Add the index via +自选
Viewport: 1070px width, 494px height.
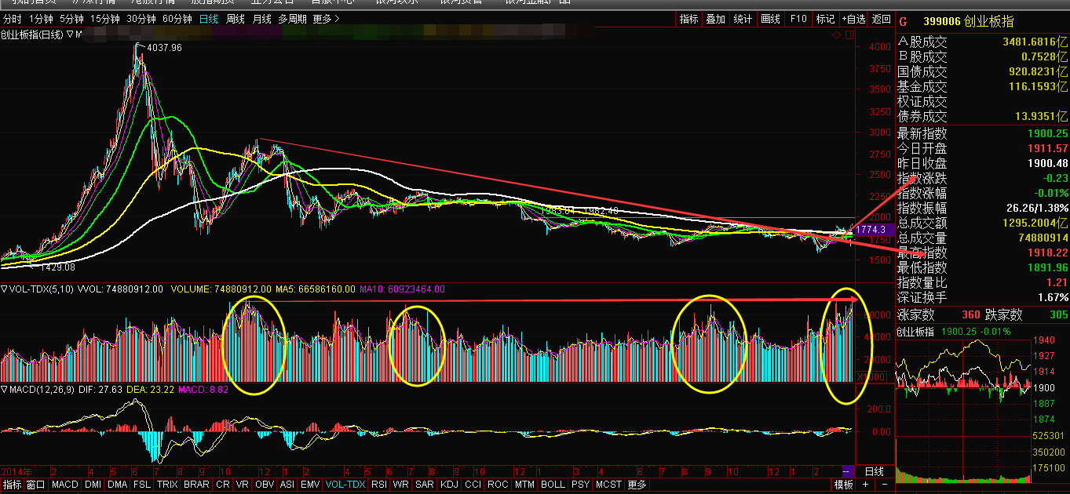853,19
